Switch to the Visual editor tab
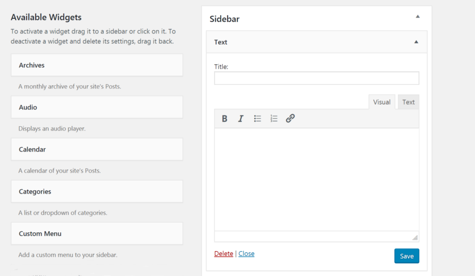This screenshot has height=276, width=475. 382,102
